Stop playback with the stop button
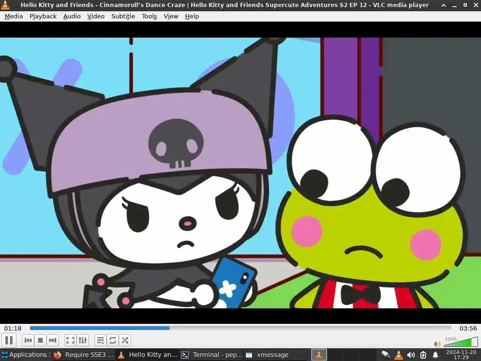 pos(40,340)
